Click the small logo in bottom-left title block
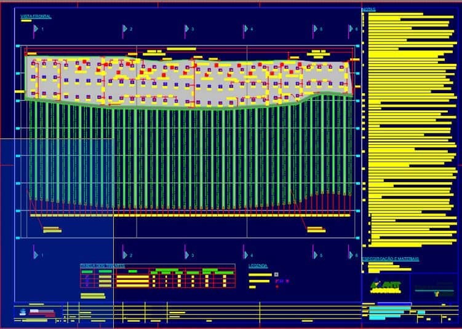462x329 pixels. [22, 312]
